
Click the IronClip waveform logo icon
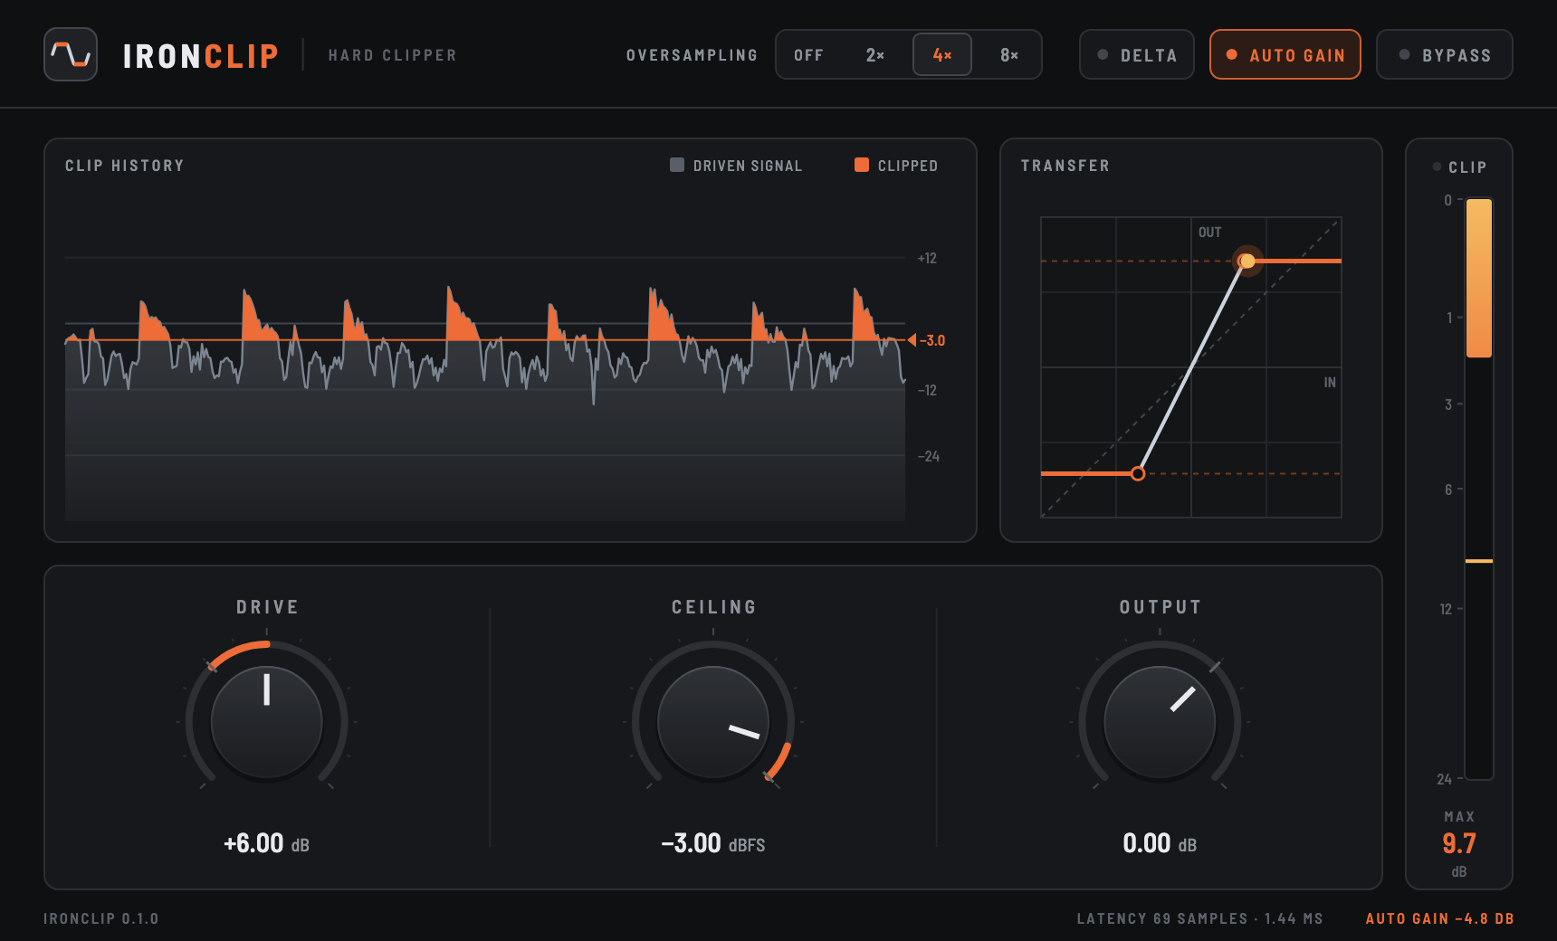point(71,54)
